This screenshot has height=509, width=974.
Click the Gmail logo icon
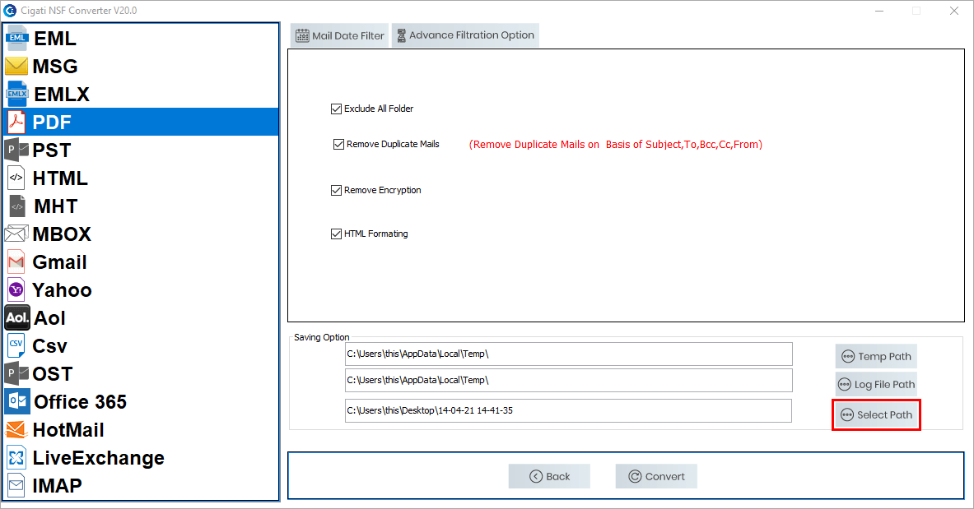pyautogui.click(x=16, y=262)
